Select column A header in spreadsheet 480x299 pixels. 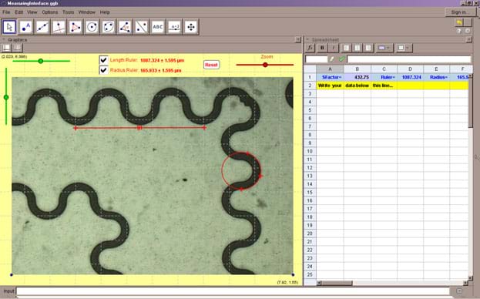(x=330, y=69)
